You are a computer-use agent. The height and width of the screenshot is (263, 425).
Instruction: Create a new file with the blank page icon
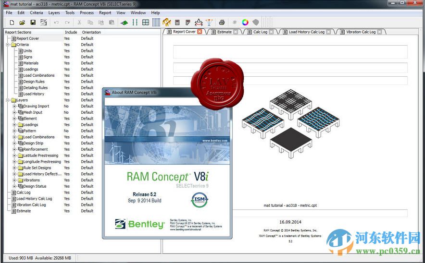pos(12,23)
